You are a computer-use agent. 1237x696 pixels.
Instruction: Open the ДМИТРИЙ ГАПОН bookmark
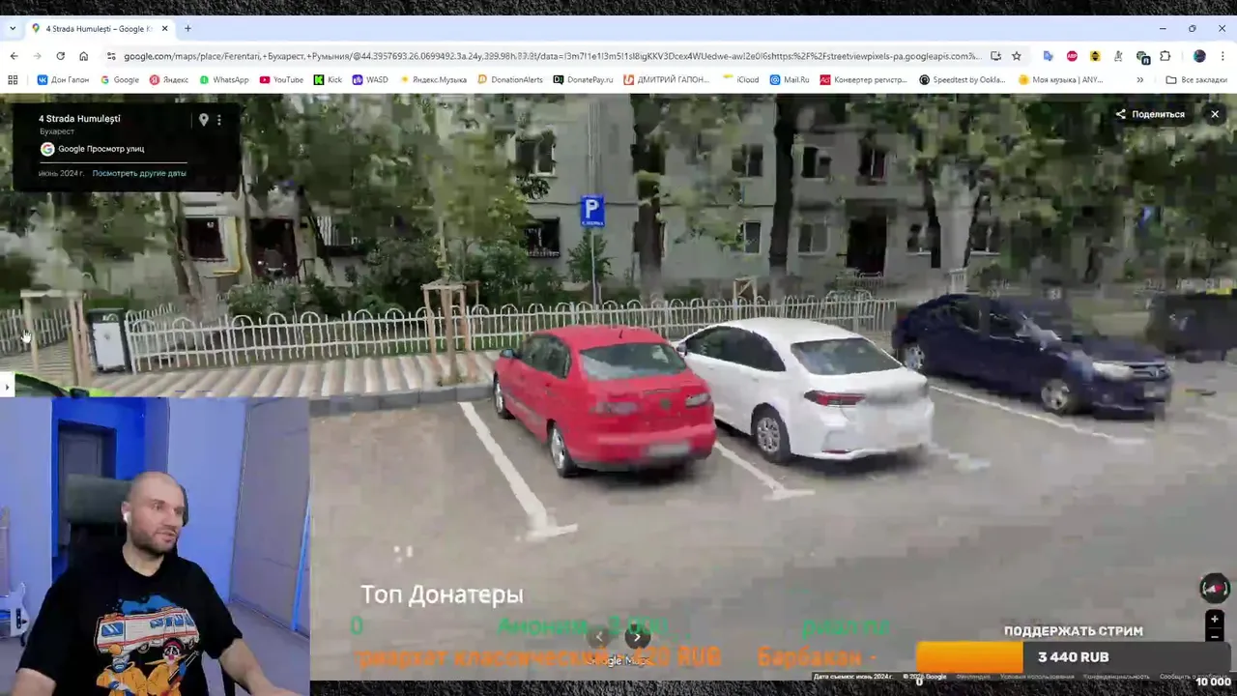pos(666,79)
